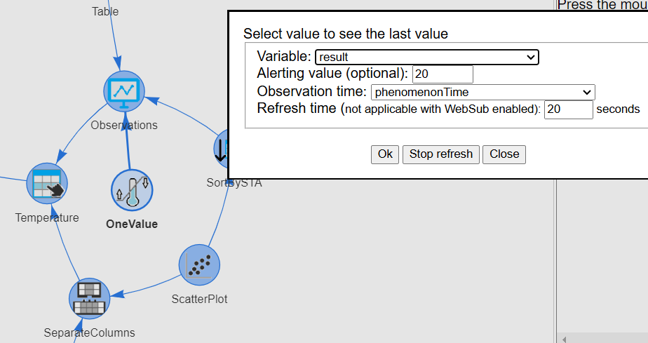Screen dimensions: 648x343
Task: Click the SortBySTA node icon
Action: point(221,149)
